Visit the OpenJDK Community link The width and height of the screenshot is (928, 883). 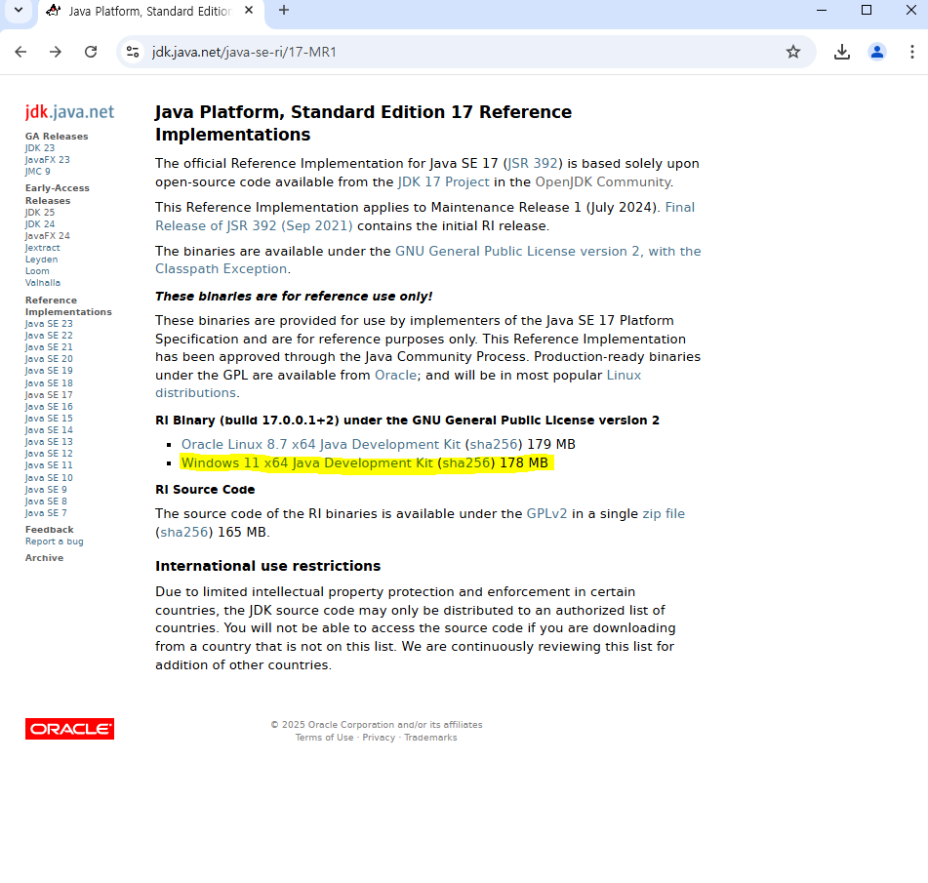coord(603,182)
